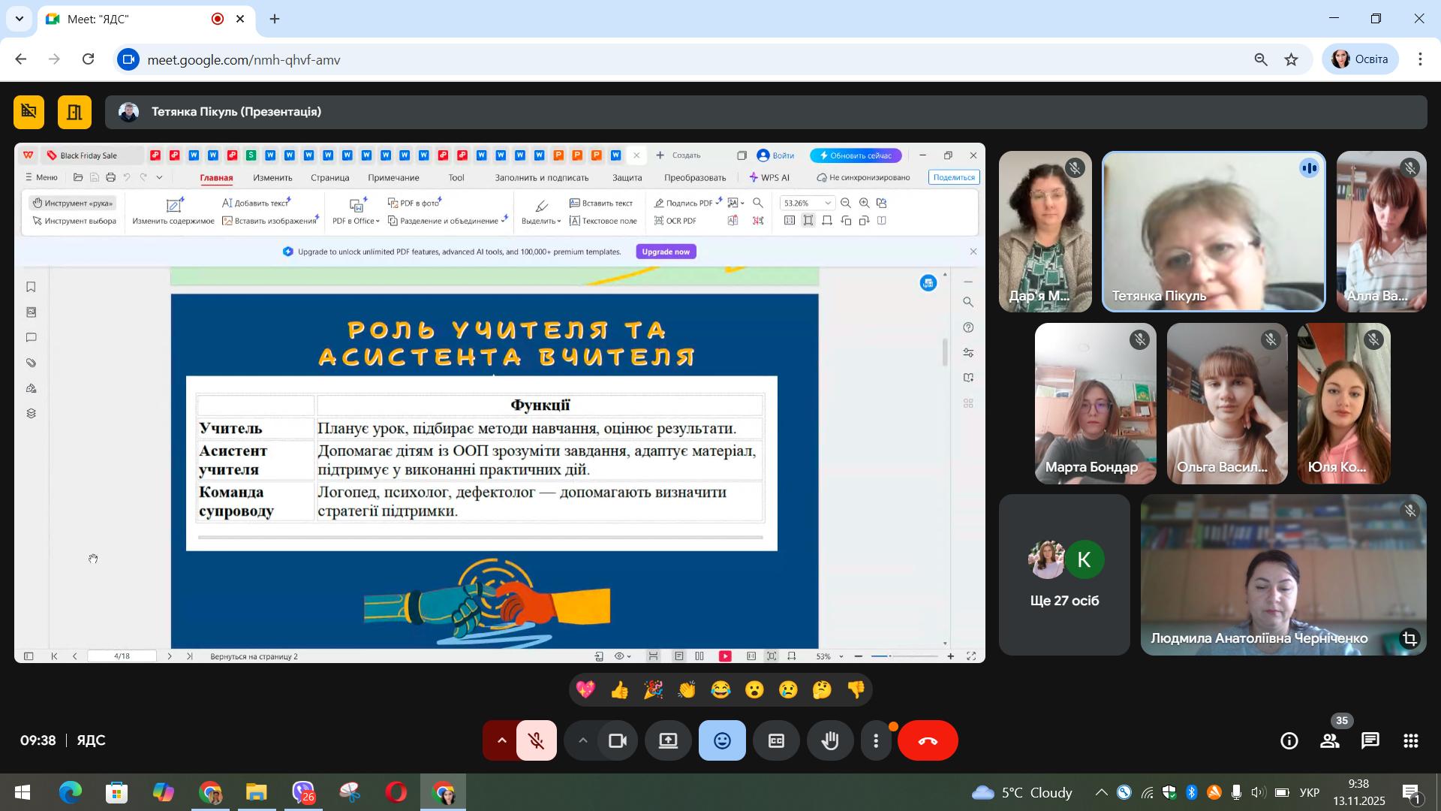Viewport: 1441px width, 811px height.
Task: Open the raise hand control
Action: point(830,740)
